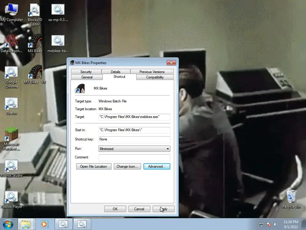Select the Google Chrome desktop shortcut
The height and width of the screenshot is (230, 306).
(12, 77)
